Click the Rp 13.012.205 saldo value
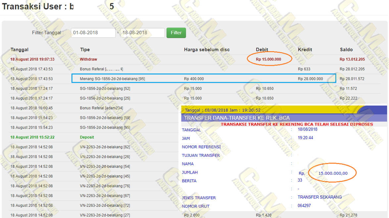This screenshot has width=389, height=218. tap(352, 59)
